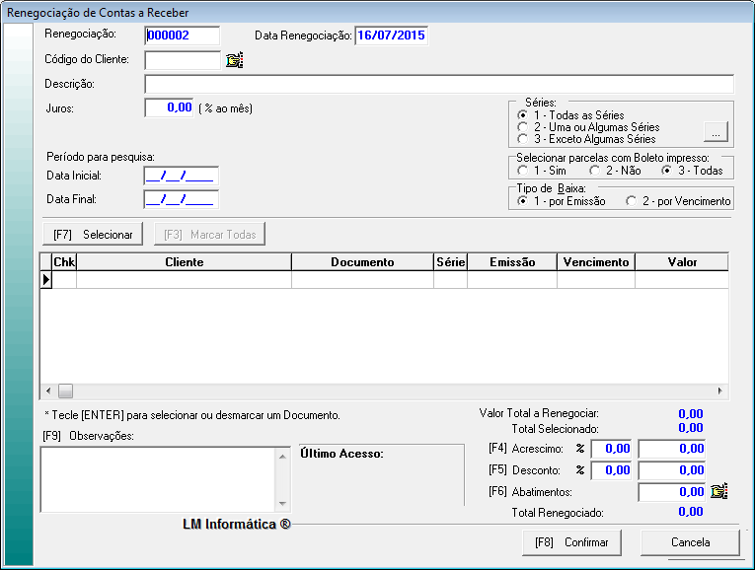Focus the Data Final date field
Screen dimensions: 755x570
point(181,199)
